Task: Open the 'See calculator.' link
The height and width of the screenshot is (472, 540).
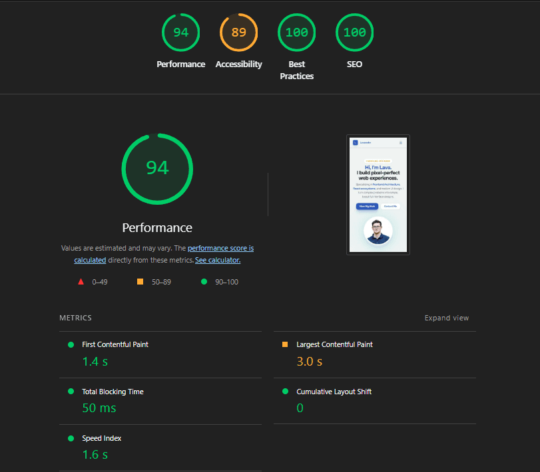Action: tap(218, 260)
